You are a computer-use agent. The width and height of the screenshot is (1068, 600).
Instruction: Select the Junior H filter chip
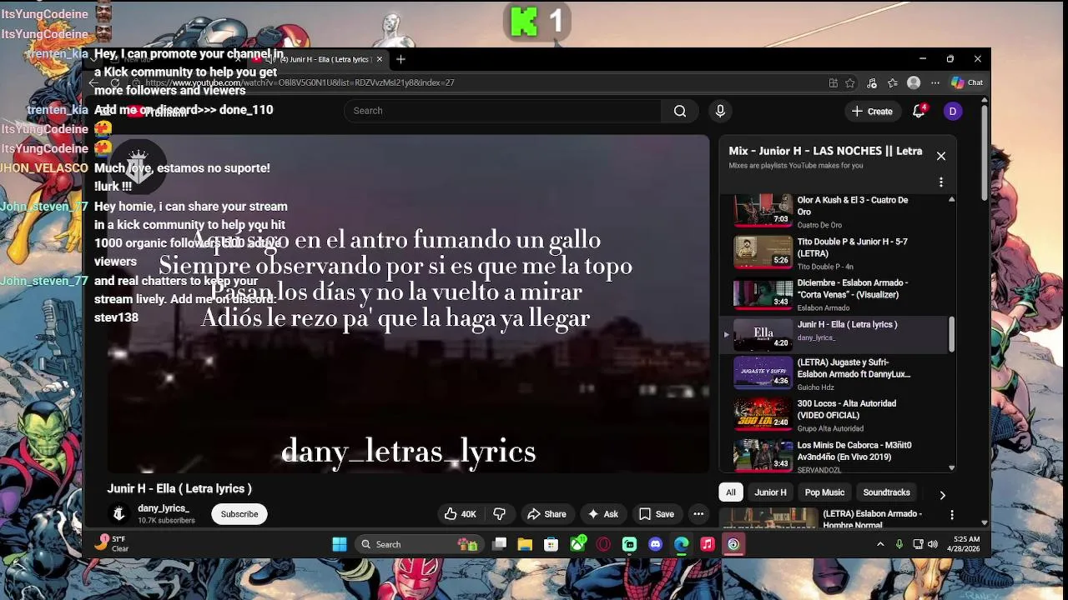[770, 492]
